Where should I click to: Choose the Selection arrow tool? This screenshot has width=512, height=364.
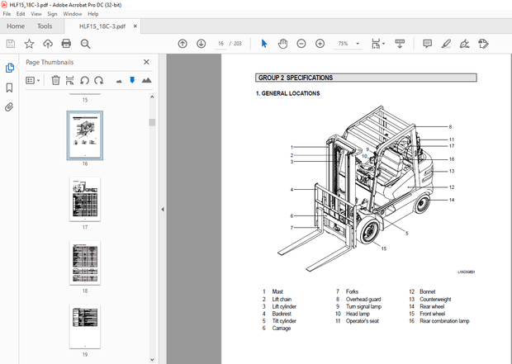(x=264, y=44)
